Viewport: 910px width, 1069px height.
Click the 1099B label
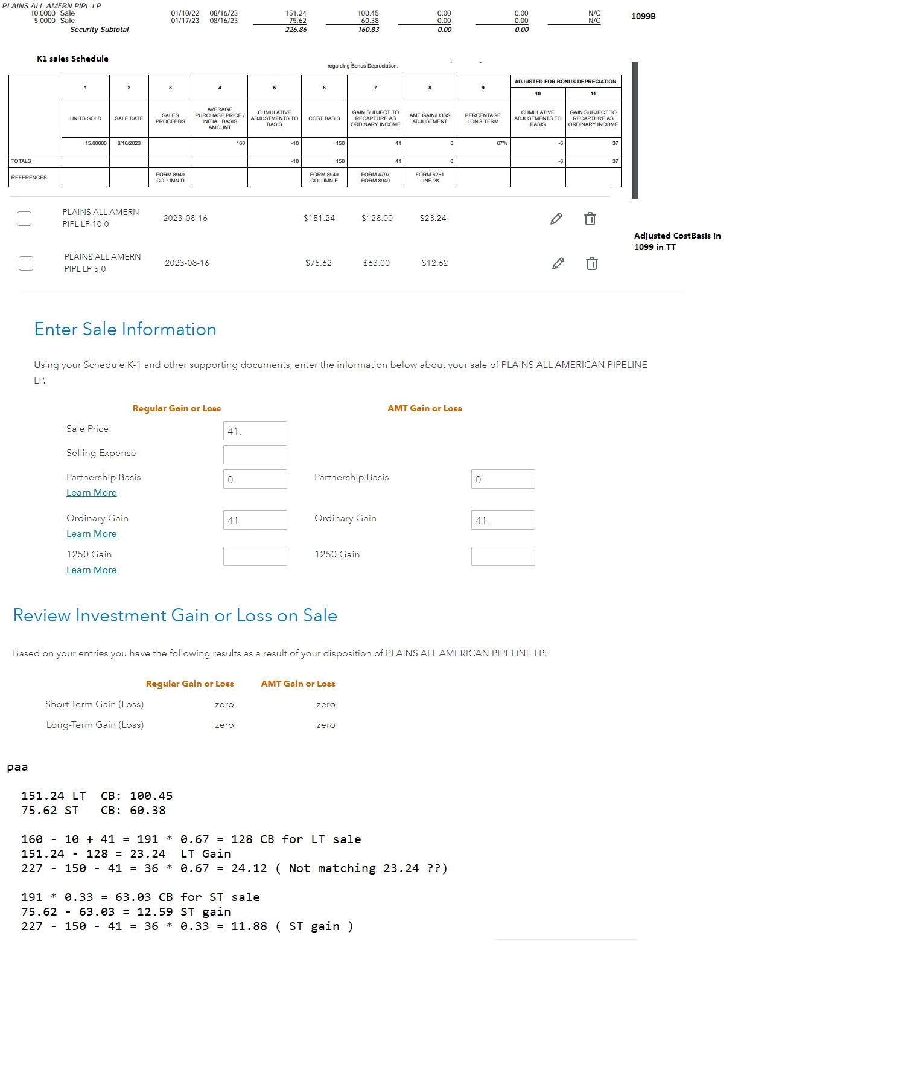coord(643,16)
